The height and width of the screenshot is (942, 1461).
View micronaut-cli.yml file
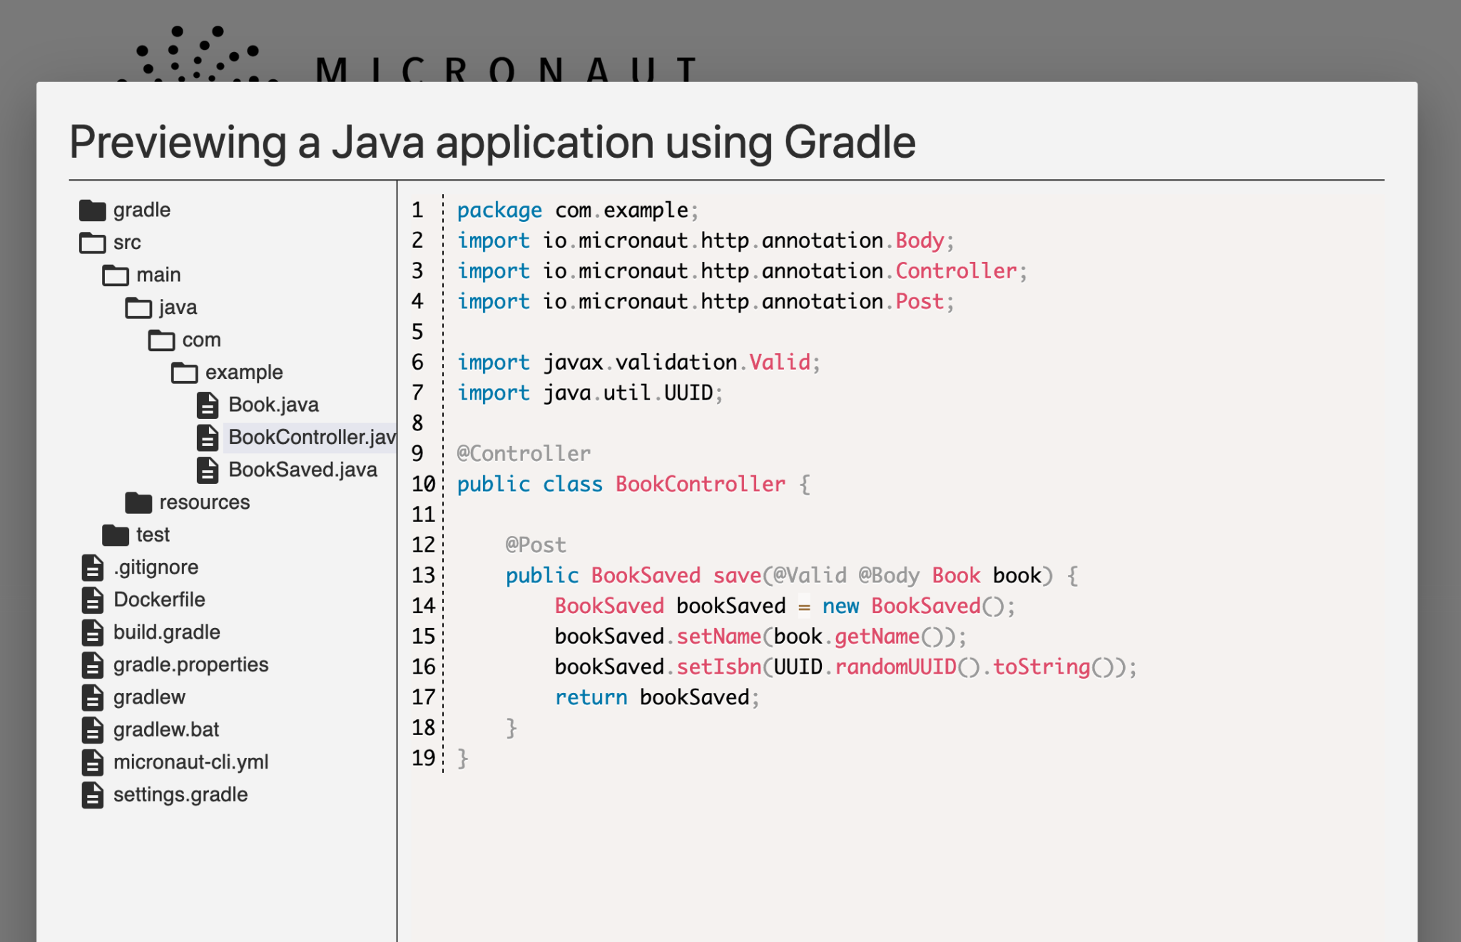[190, 762]
